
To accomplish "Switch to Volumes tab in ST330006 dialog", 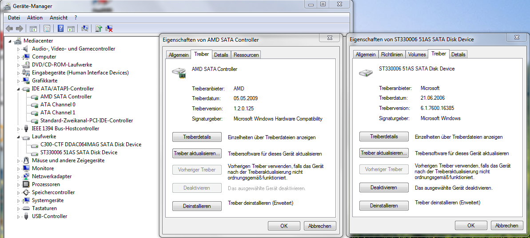I will (417, 54).
